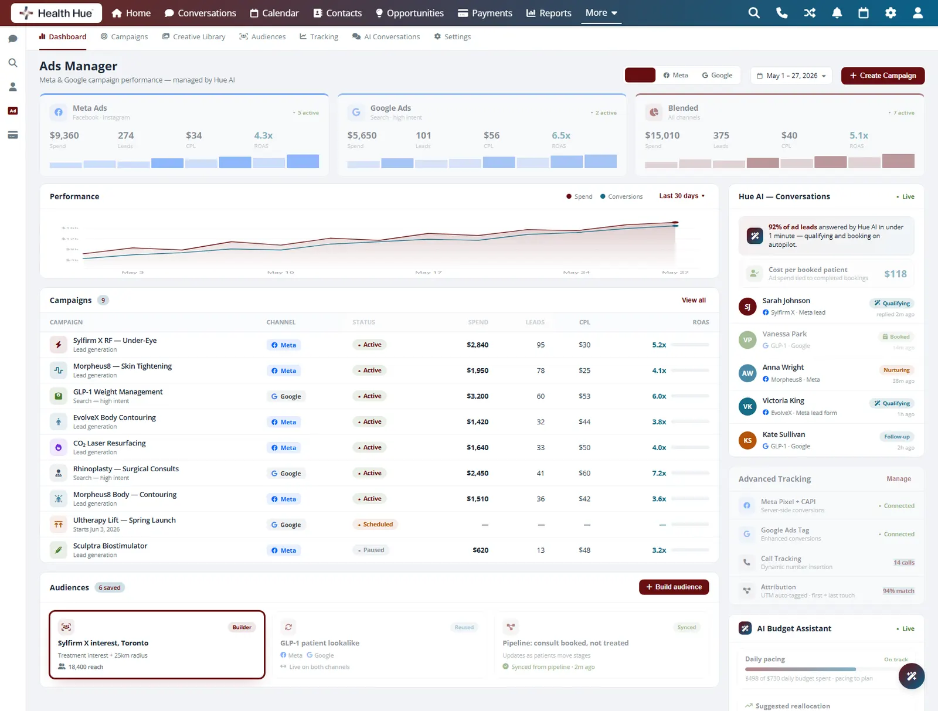The height and width of the screenshot is (711, 938).
Task: Select the Ad icon in left sidebar
Action: pos(13,111)
